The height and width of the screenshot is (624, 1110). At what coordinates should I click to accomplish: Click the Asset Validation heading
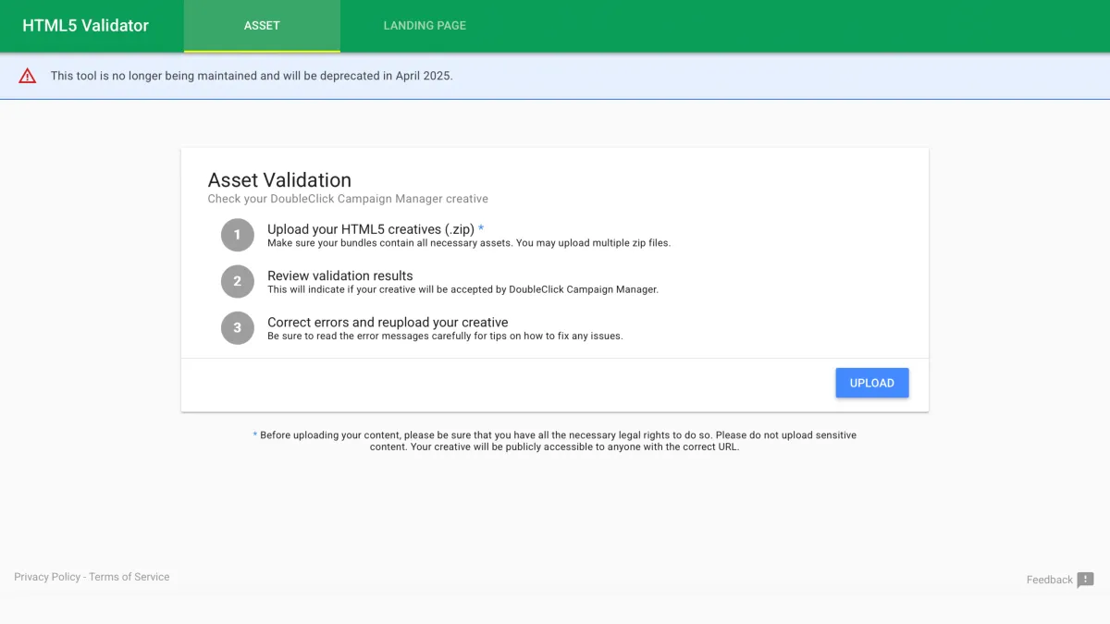point(280,179)
